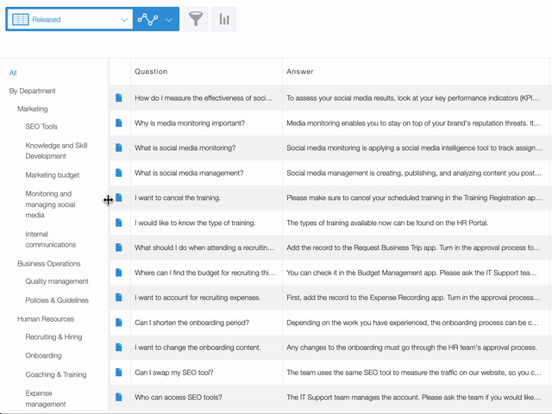
Task: Open record icon for 'Who can access SEO tools?'
Action: pyautogui.click(x=119, y=398)
